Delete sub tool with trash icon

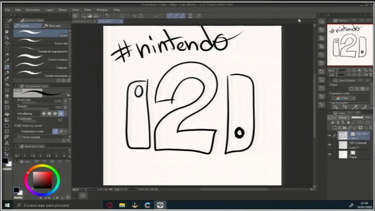[x=69, y=81]
